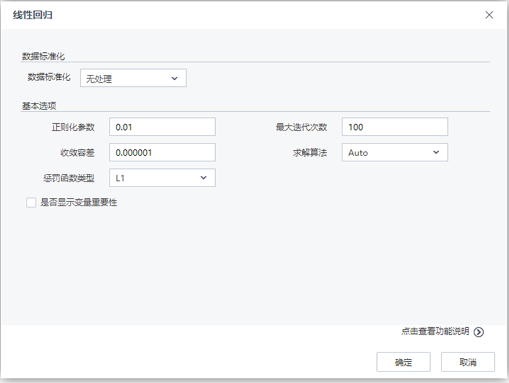The height and width of the screenshot is (383, 509).
Task: Open the 数据标准化 dropdown
Action: 133,78
